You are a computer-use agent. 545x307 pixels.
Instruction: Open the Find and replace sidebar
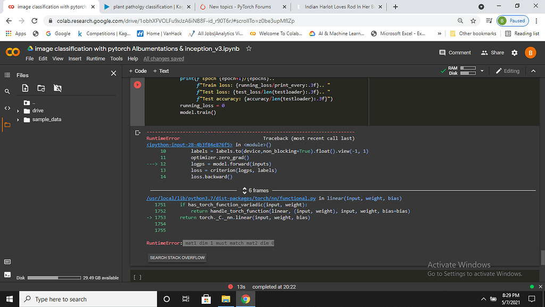pos(7,91)
